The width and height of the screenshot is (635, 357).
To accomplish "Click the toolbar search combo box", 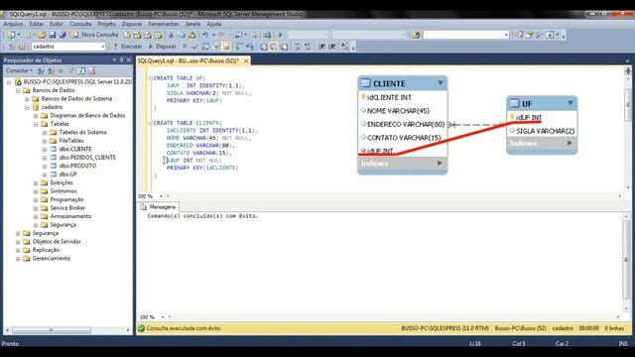I will [x=465, y=36].
